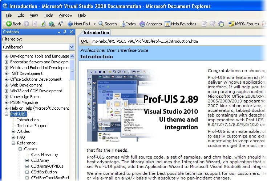267x181 pixels.
Task: Select Introduction in the contents tree
Action: click(x=28, y=120)
